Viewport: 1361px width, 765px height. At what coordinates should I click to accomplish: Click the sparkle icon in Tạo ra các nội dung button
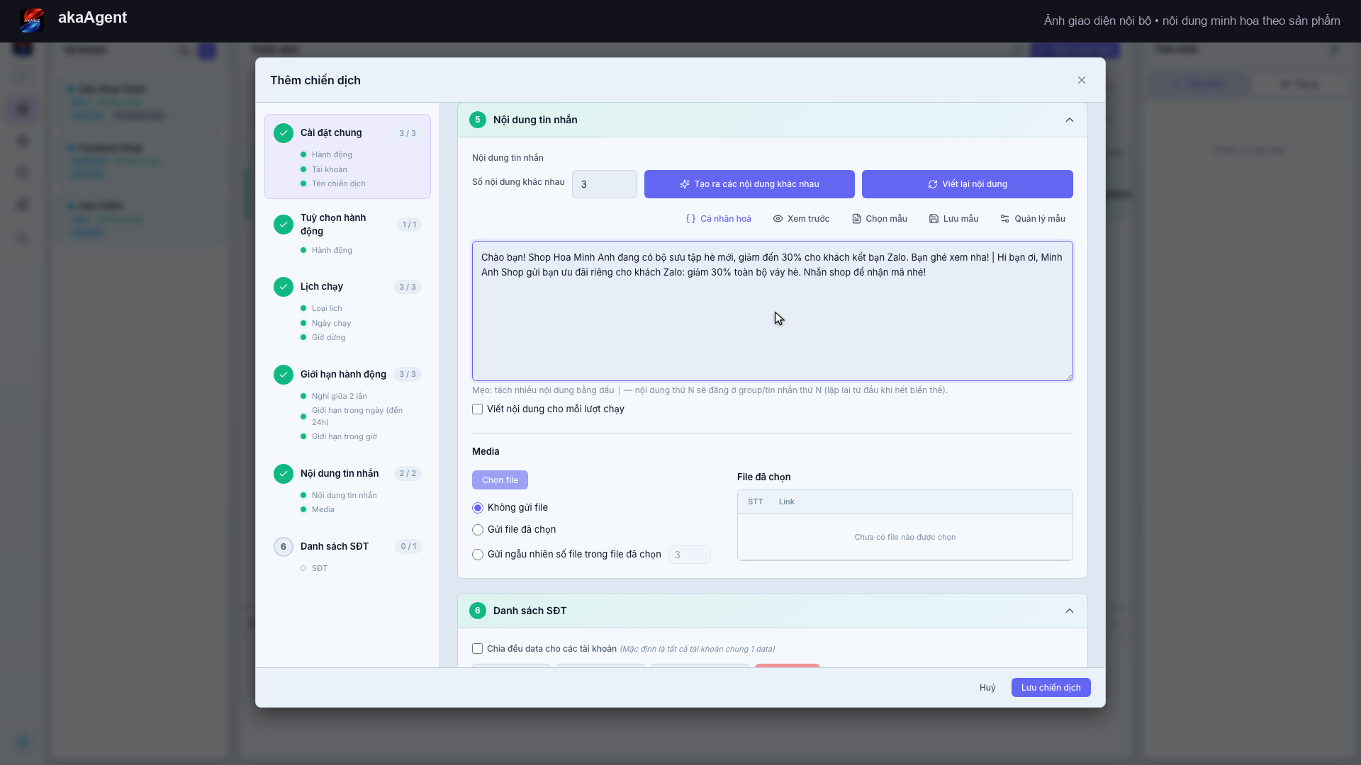tap(685, 184)
